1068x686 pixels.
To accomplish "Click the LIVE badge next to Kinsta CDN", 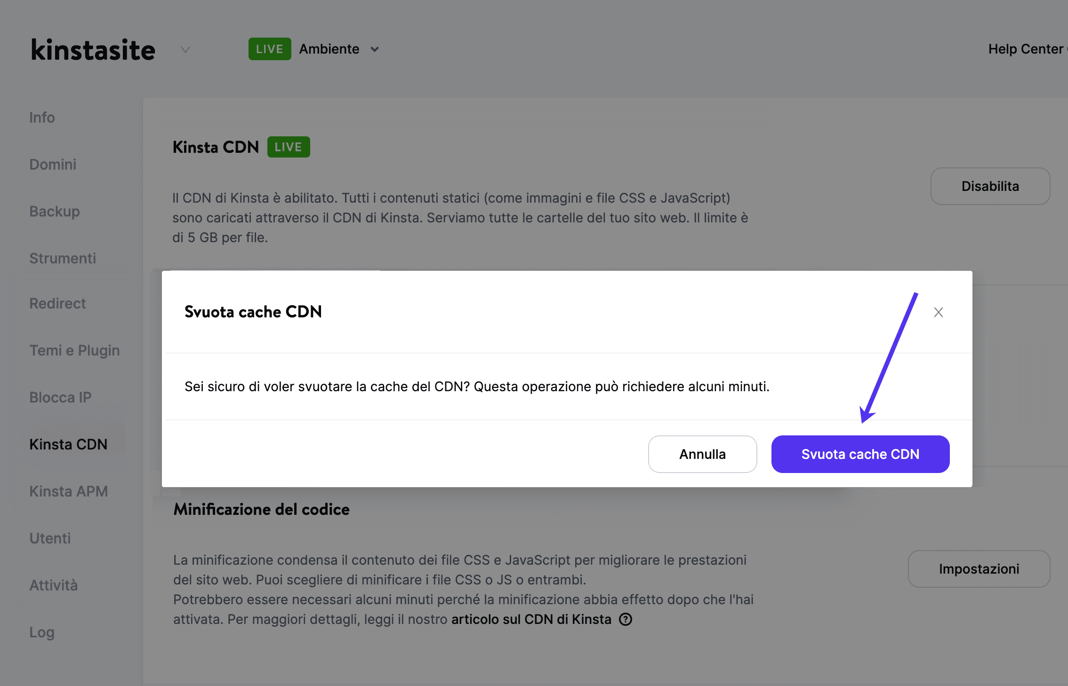I will [288, 147].
